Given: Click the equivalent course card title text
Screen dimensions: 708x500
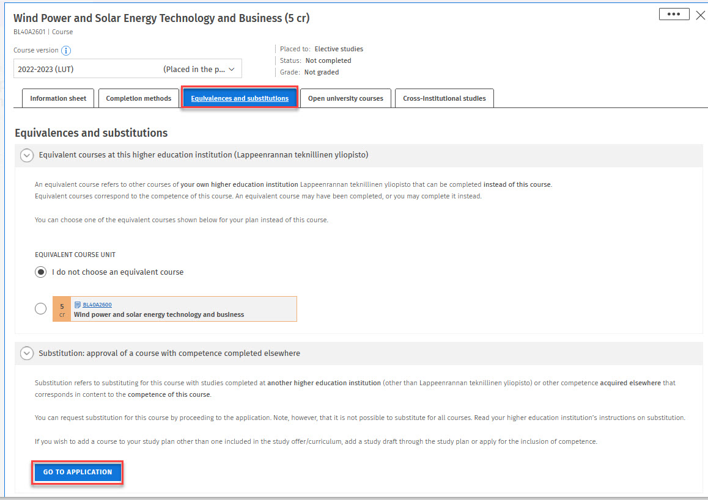Looking at the screenshot, I should (159, 315).
